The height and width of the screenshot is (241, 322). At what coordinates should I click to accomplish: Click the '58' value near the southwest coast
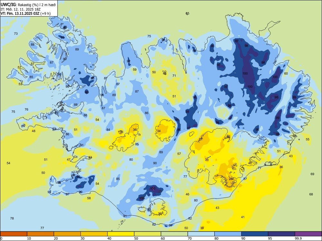[x=89, y=198]
